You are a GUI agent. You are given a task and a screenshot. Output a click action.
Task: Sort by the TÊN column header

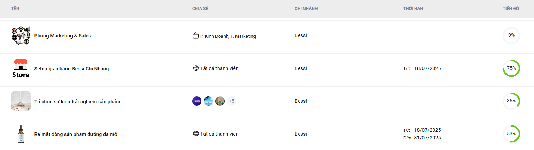[x=15, y=9]
